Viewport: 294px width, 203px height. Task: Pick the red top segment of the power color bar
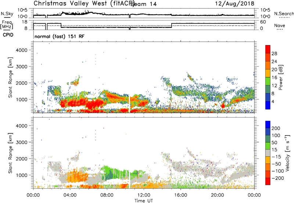click(268, 49)
